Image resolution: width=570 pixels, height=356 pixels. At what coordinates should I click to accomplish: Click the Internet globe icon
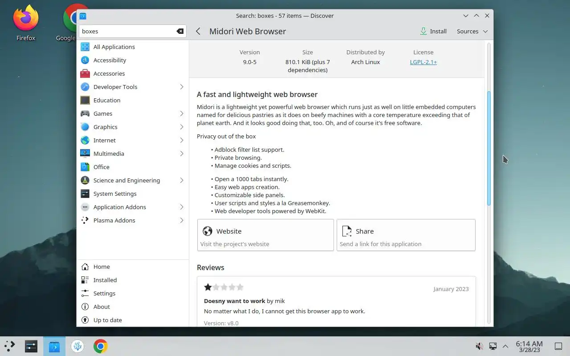[85, 140]
